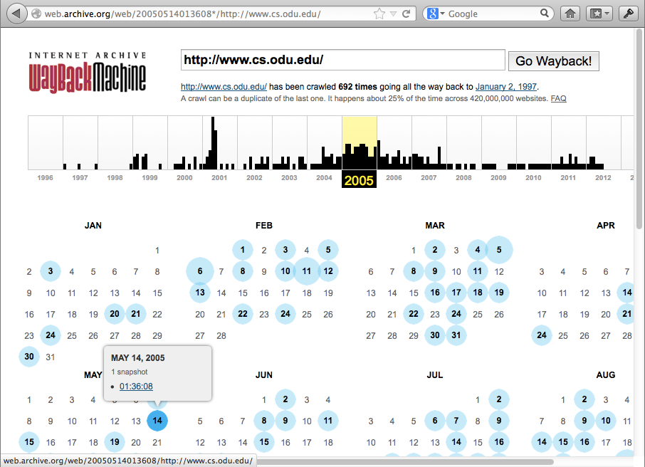Bookmark this page with the star icon

[x=379, y=14]
